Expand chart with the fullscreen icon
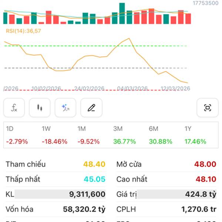The height and width of the screenshot is (222, 222). click(208, 108)
